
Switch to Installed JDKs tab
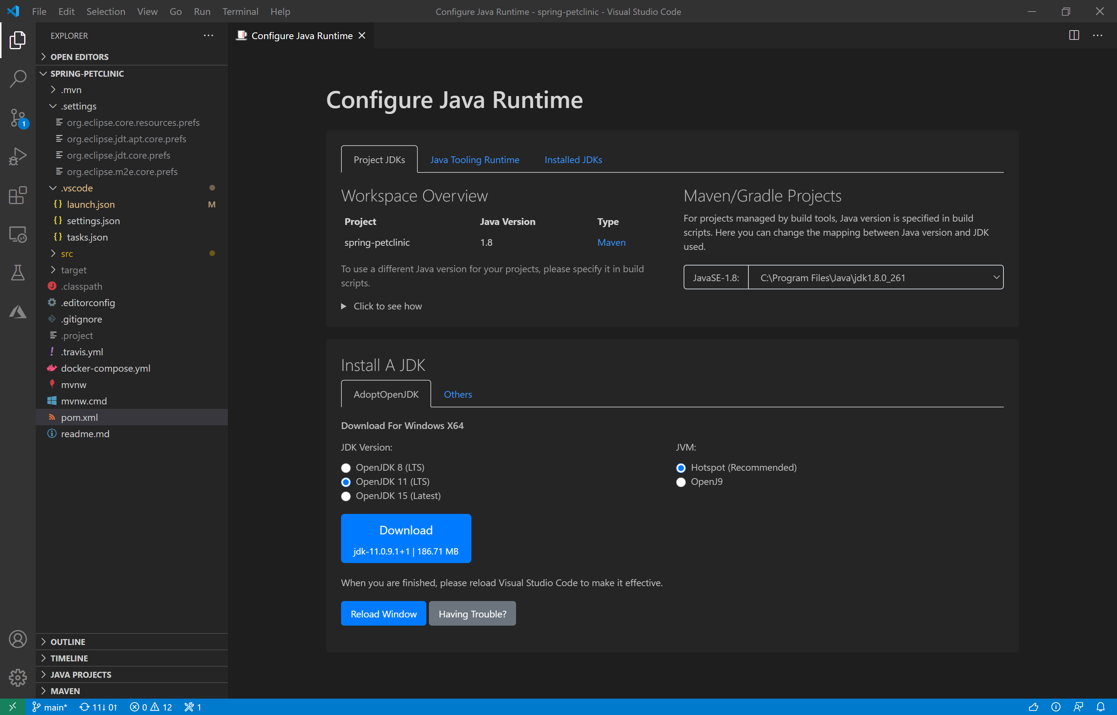(x=573, y=159)
